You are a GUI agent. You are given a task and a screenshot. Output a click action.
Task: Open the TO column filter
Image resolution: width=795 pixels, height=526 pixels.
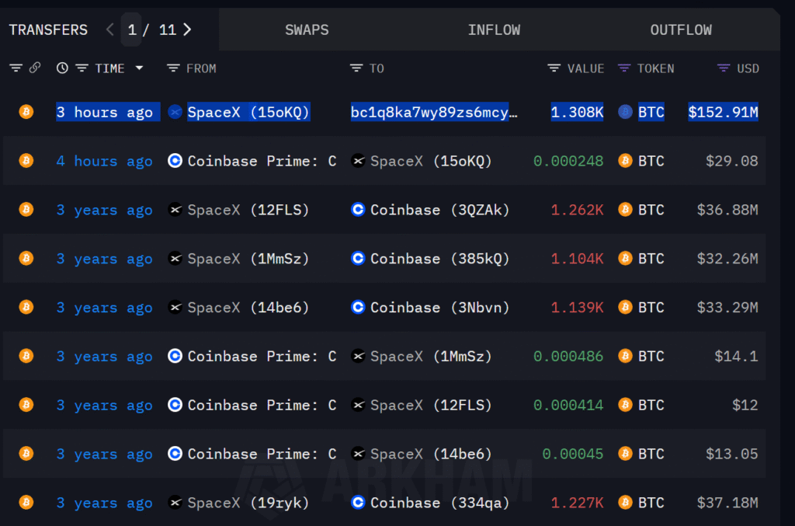[356, 68]
